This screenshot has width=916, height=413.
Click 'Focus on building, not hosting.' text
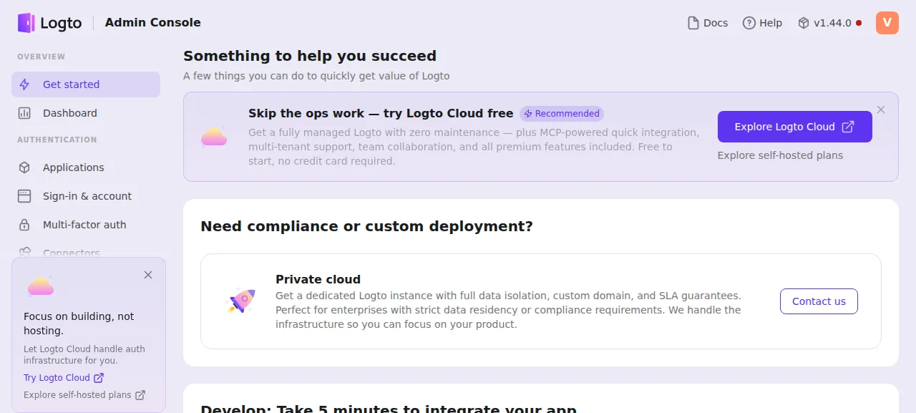click(79, 324)
